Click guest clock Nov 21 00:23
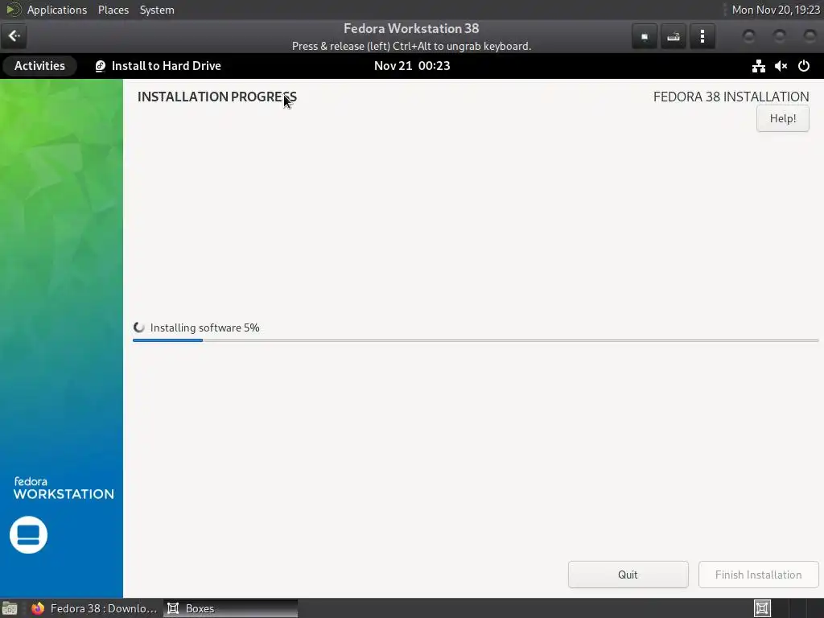 pos(412,66)
